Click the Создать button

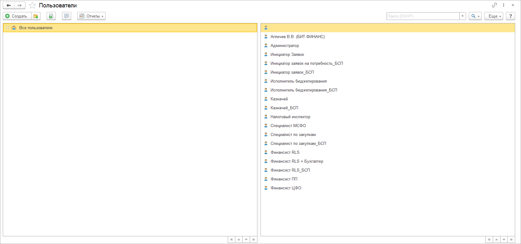[x=17, y=16]
